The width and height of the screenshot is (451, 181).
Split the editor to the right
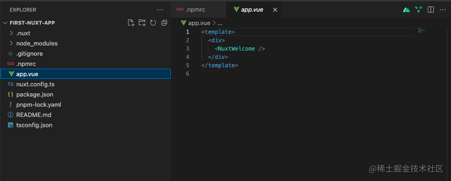point(431,10)
